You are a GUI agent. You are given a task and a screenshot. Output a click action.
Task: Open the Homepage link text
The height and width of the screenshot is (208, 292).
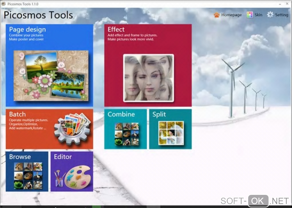tap(232, 15)
